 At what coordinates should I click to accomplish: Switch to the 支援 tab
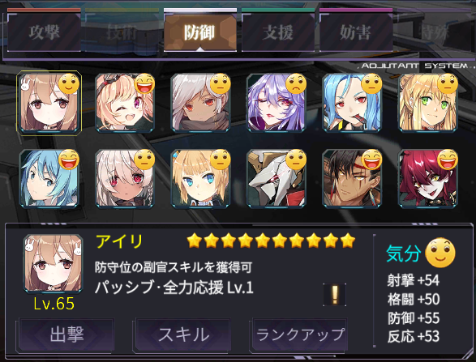tap(278, 32)
